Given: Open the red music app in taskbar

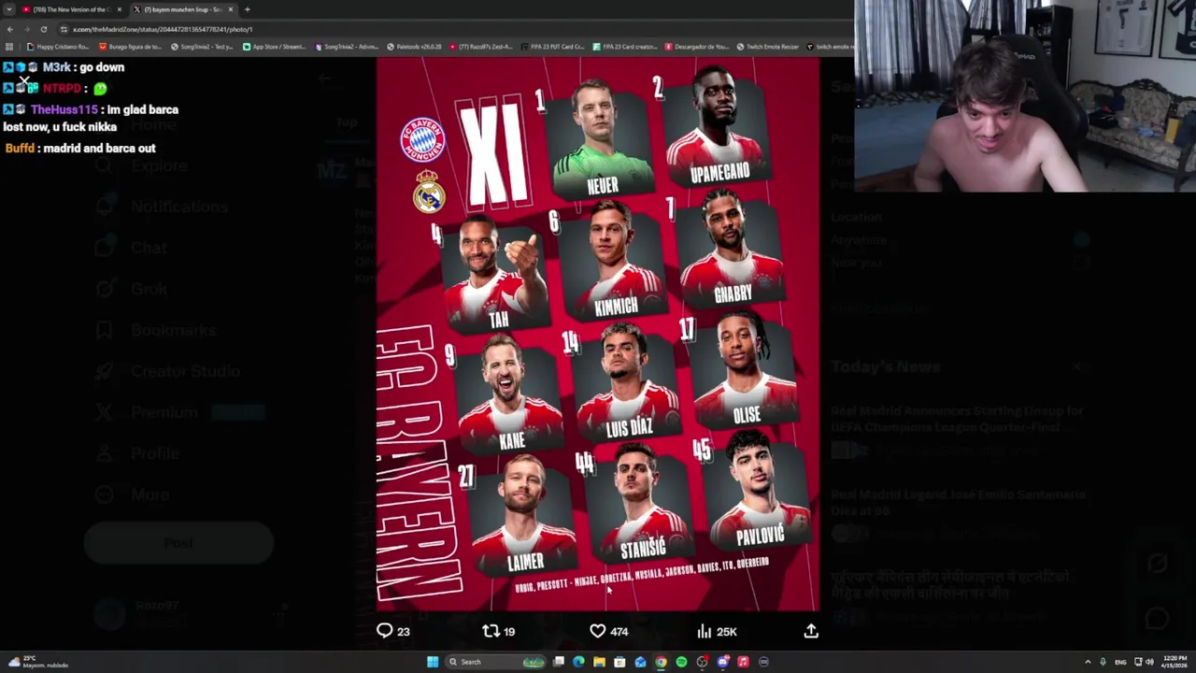Looking at the screenshot, I should coord(743,662).
